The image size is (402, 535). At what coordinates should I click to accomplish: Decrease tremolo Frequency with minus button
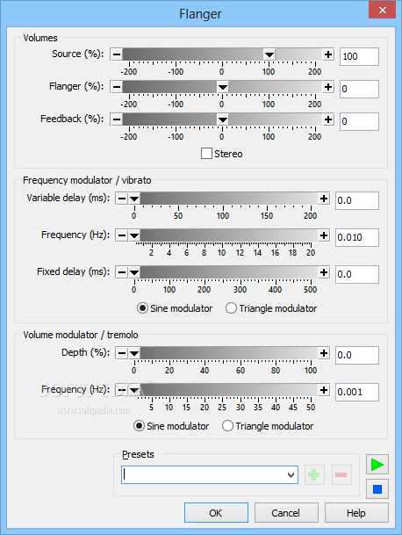click(122, 390)
